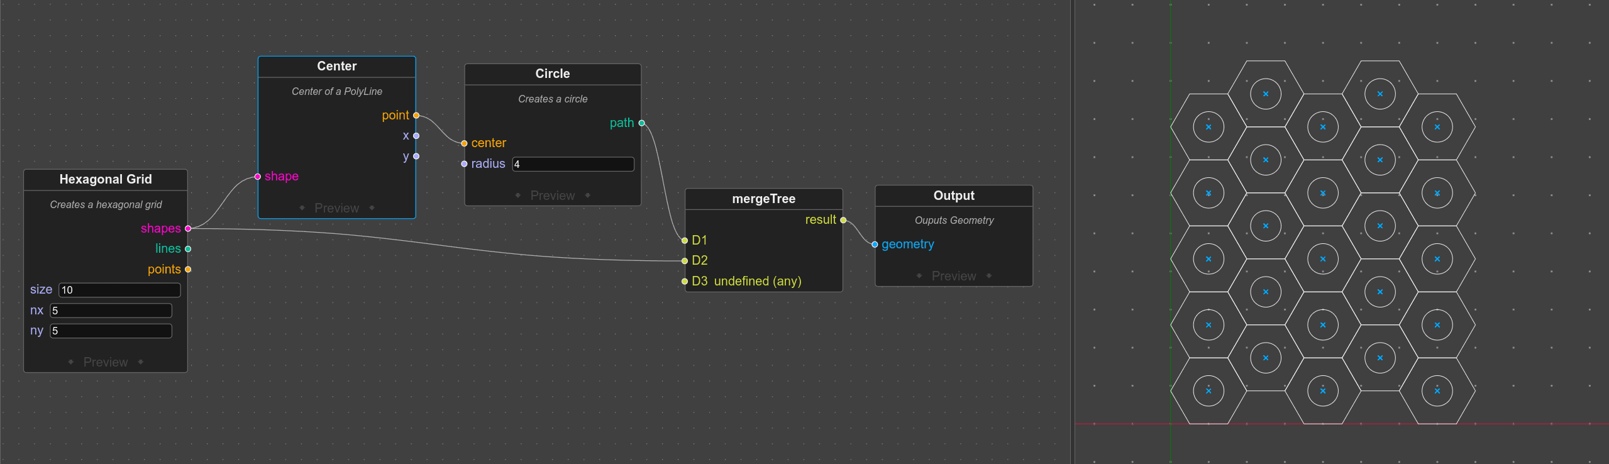Image resolution: width=1609 pixels, height=464 pixels.
Task: Click the nx input field
Action: (111, 311)
